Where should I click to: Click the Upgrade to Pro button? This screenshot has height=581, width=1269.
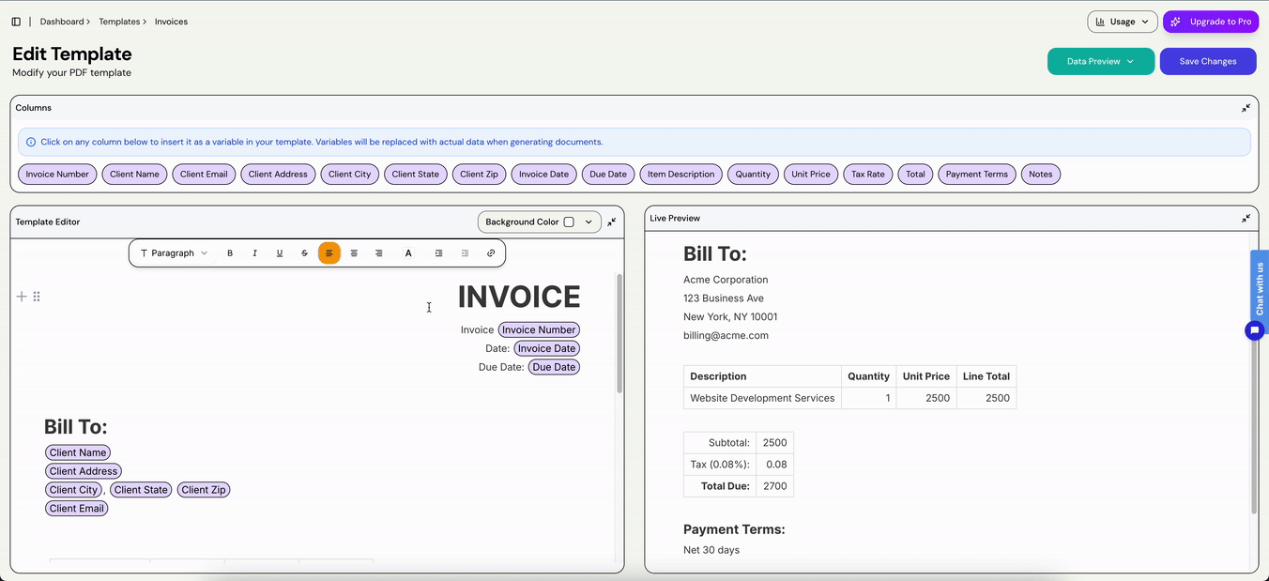(1210, 22)
